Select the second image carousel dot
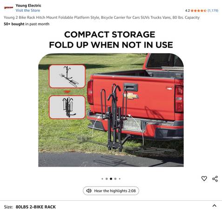This screenshot has height=210, width=222. [107, 179]
